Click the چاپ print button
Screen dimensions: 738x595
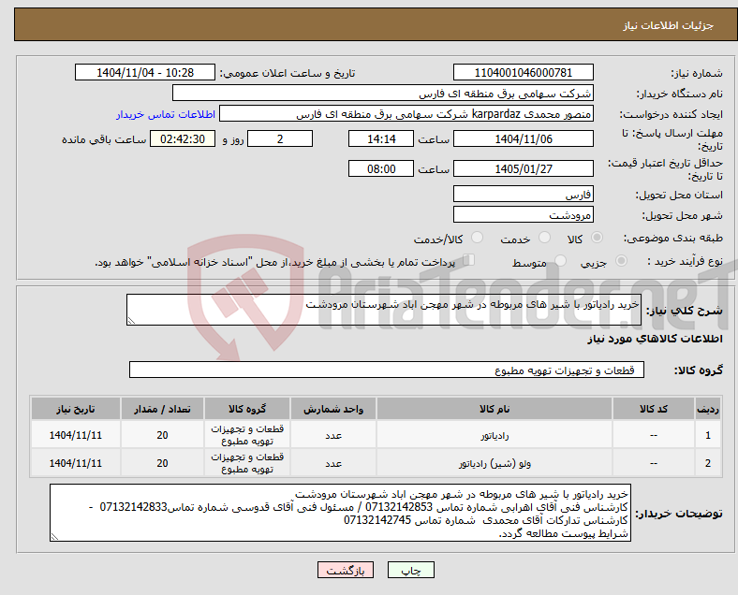coord(411,570)
